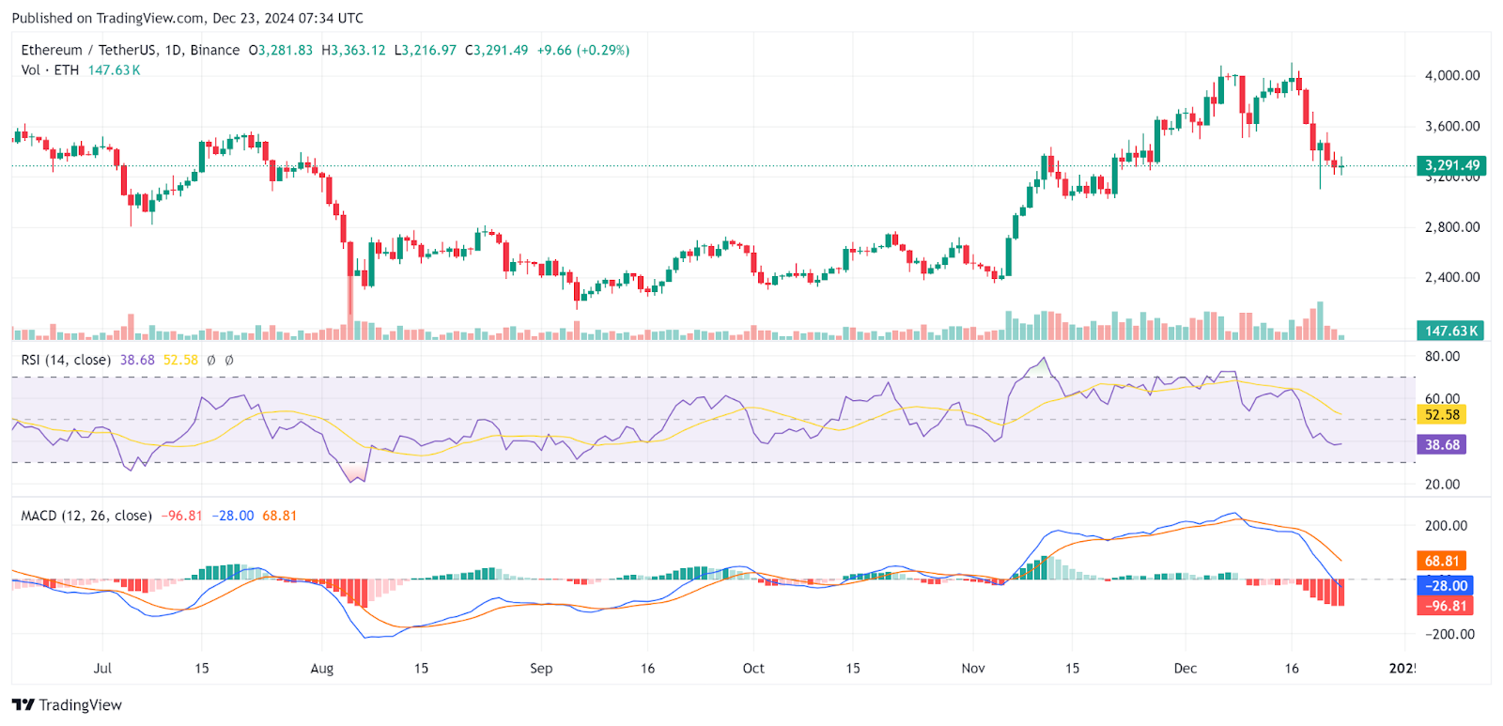Click the red "-96.81" badge on the MACD axis
The height and width of the screenshot is (726, 1503).
1445,606
